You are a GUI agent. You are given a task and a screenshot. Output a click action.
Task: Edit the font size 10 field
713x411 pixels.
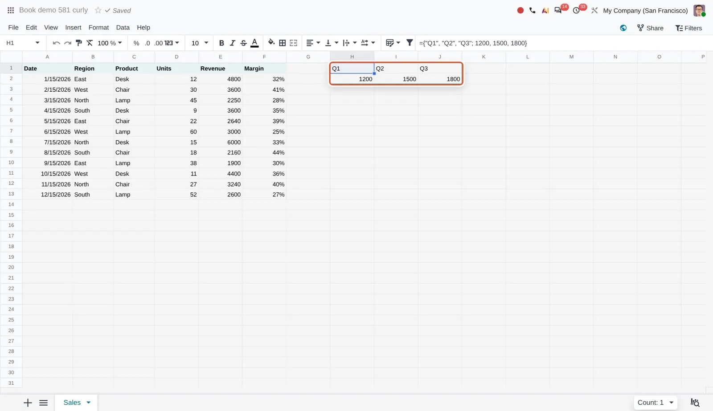195,43
